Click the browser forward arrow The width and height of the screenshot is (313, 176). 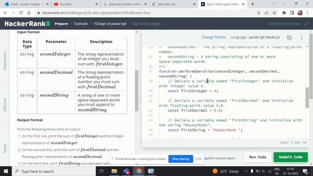tap(13, 13)
